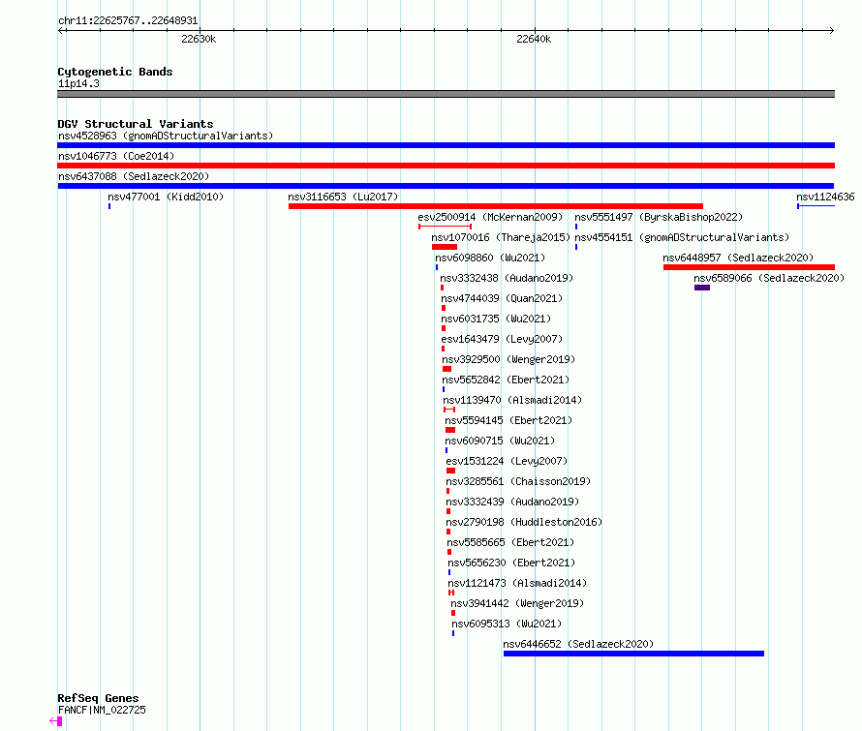
Task: Click the nsv6095313 (Wu2021) label
Action: coord(507,624)
